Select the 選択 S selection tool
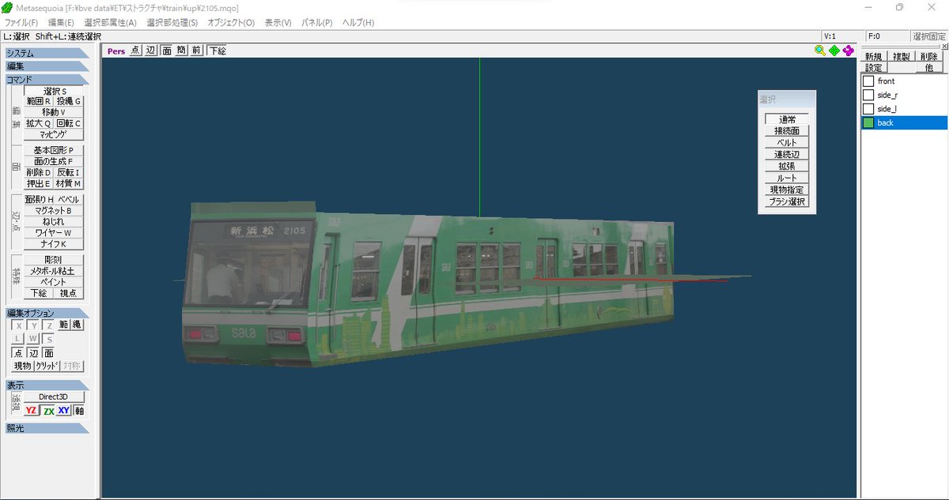This screenshot has width=949, height=500. [54, 91]
